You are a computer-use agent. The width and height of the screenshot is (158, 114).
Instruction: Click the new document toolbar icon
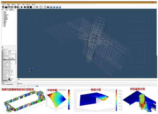pyautogui.click(x=3, y=7)
